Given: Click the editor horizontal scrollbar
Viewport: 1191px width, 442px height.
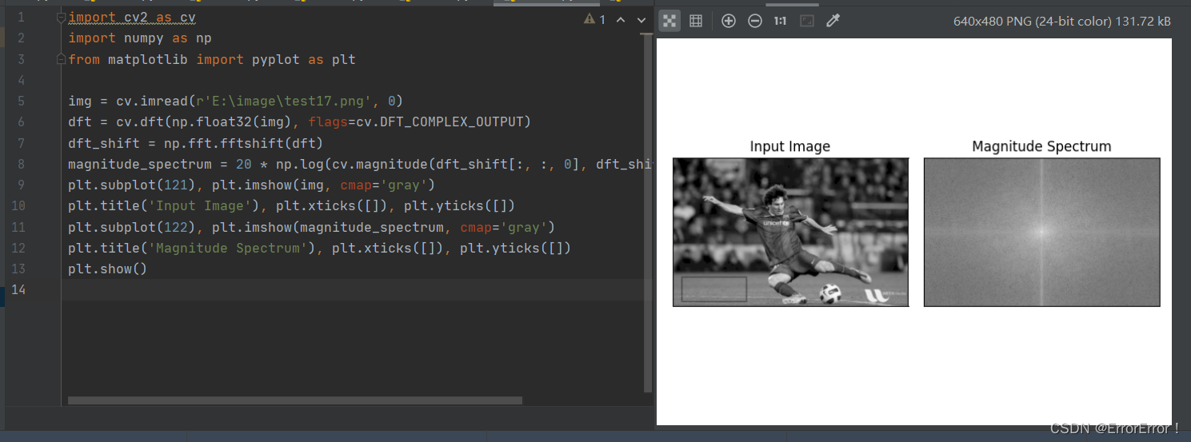Looking at the screenshot, I should click(x=295, y=400).
